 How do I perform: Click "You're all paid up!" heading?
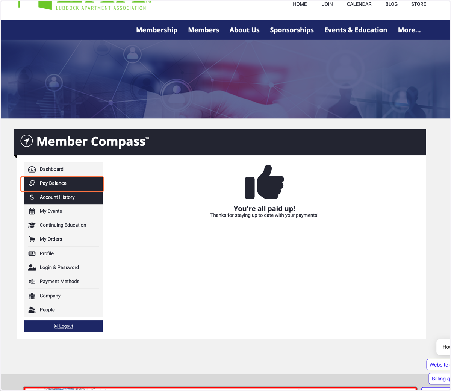pyautogui.click(x=264, y=208)
